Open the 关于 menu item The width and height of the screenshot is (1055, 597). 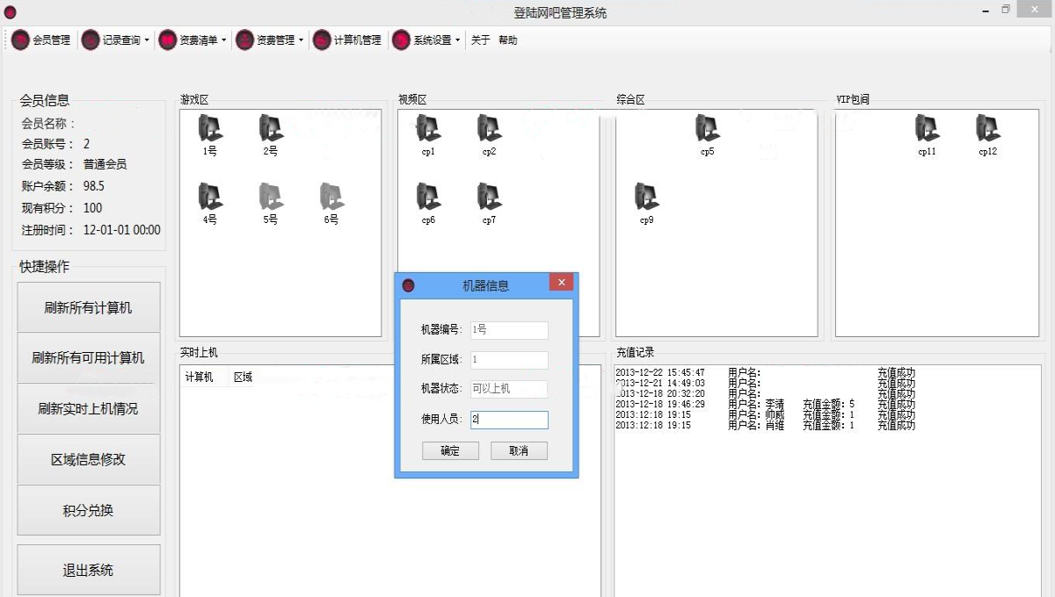click(x=480, y=40)
